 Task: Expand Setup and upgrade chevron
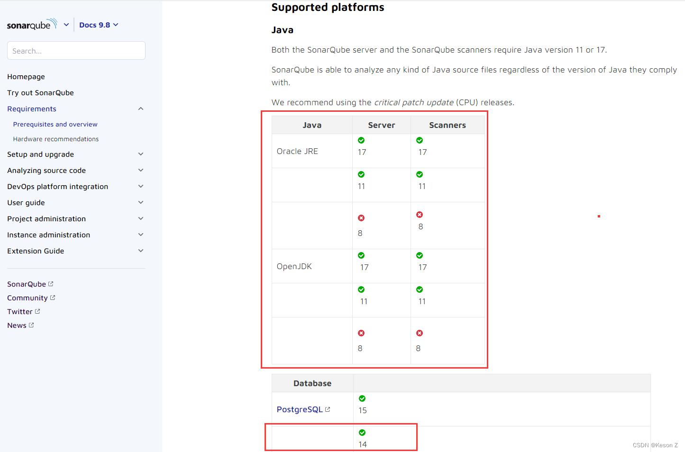click(141, 154)
